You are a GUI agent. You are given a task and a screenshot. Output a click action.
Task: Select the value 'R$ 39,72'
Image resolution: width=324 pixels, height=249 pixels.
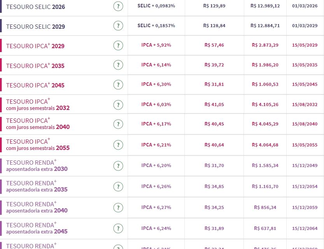pos(214,65)
